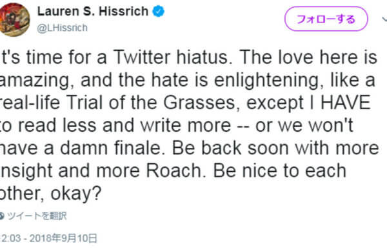
Task: Open the 2018年9月10日 timestamp link
Action: pyautogui.click(x=63, y=238)
